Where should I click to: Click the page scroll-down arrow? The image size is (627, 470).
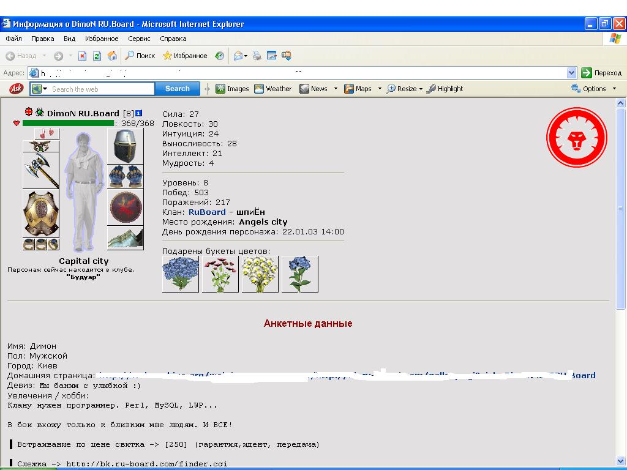[x=621, y=461]
